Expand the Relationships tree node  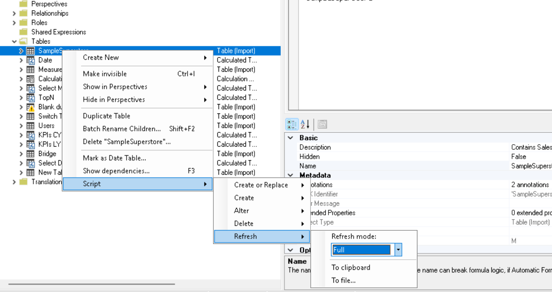point(14,13)
